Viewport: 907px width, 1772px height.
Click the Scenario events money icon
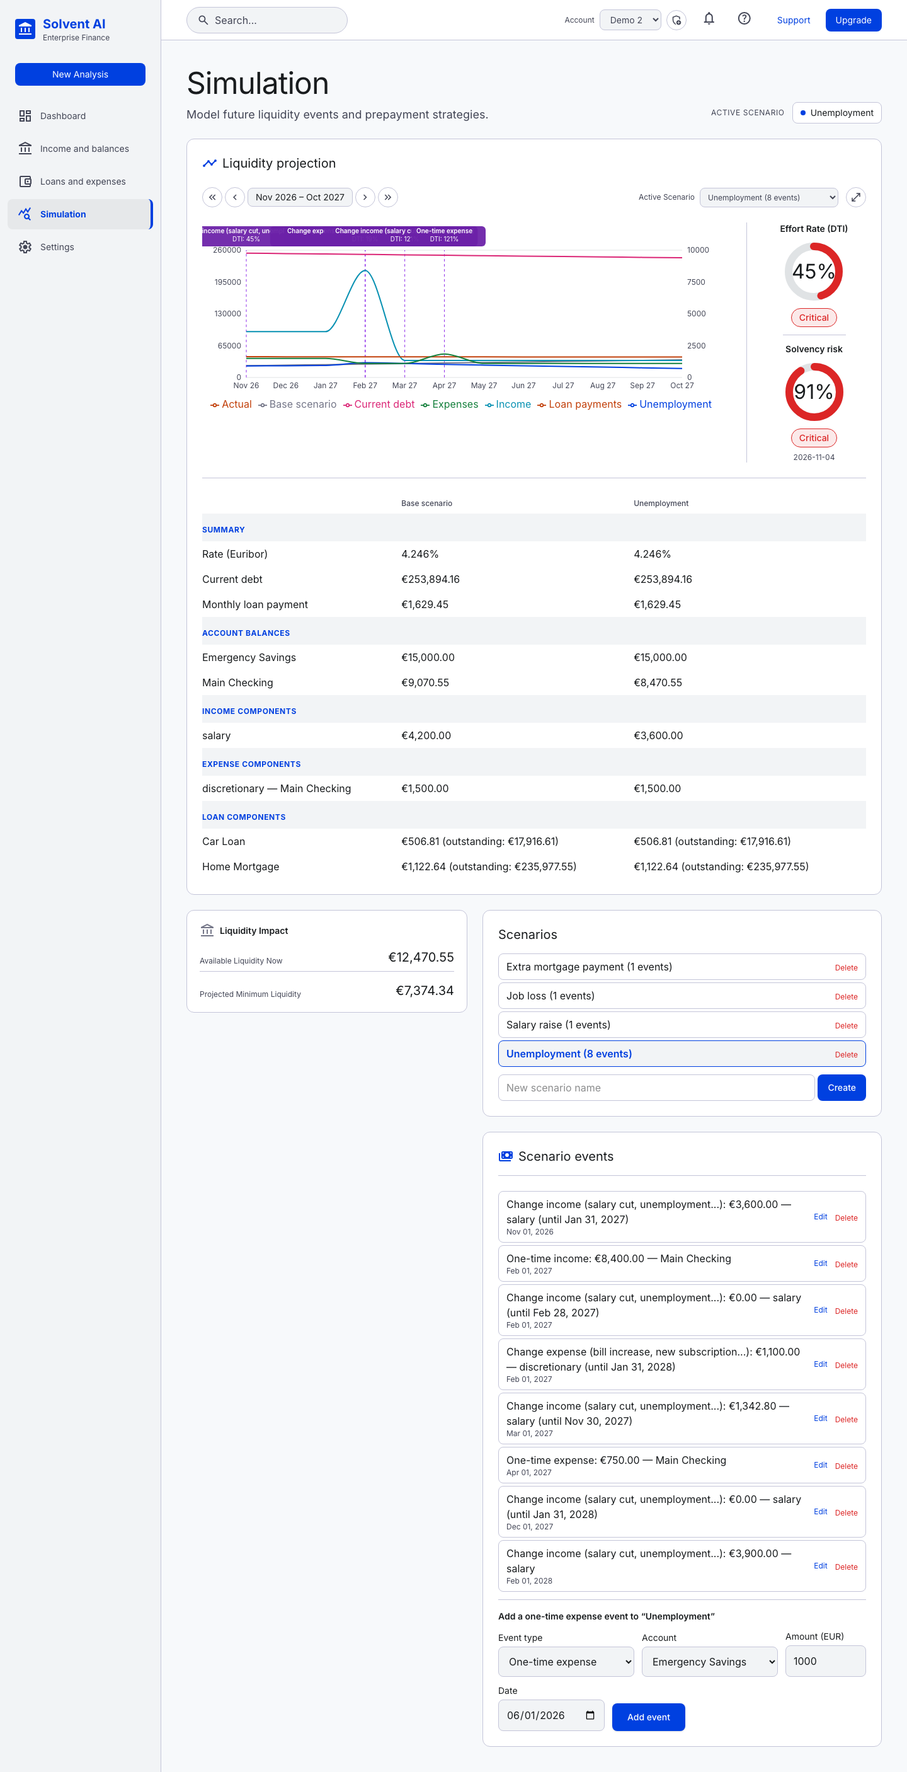click(x=505, y=1156)
